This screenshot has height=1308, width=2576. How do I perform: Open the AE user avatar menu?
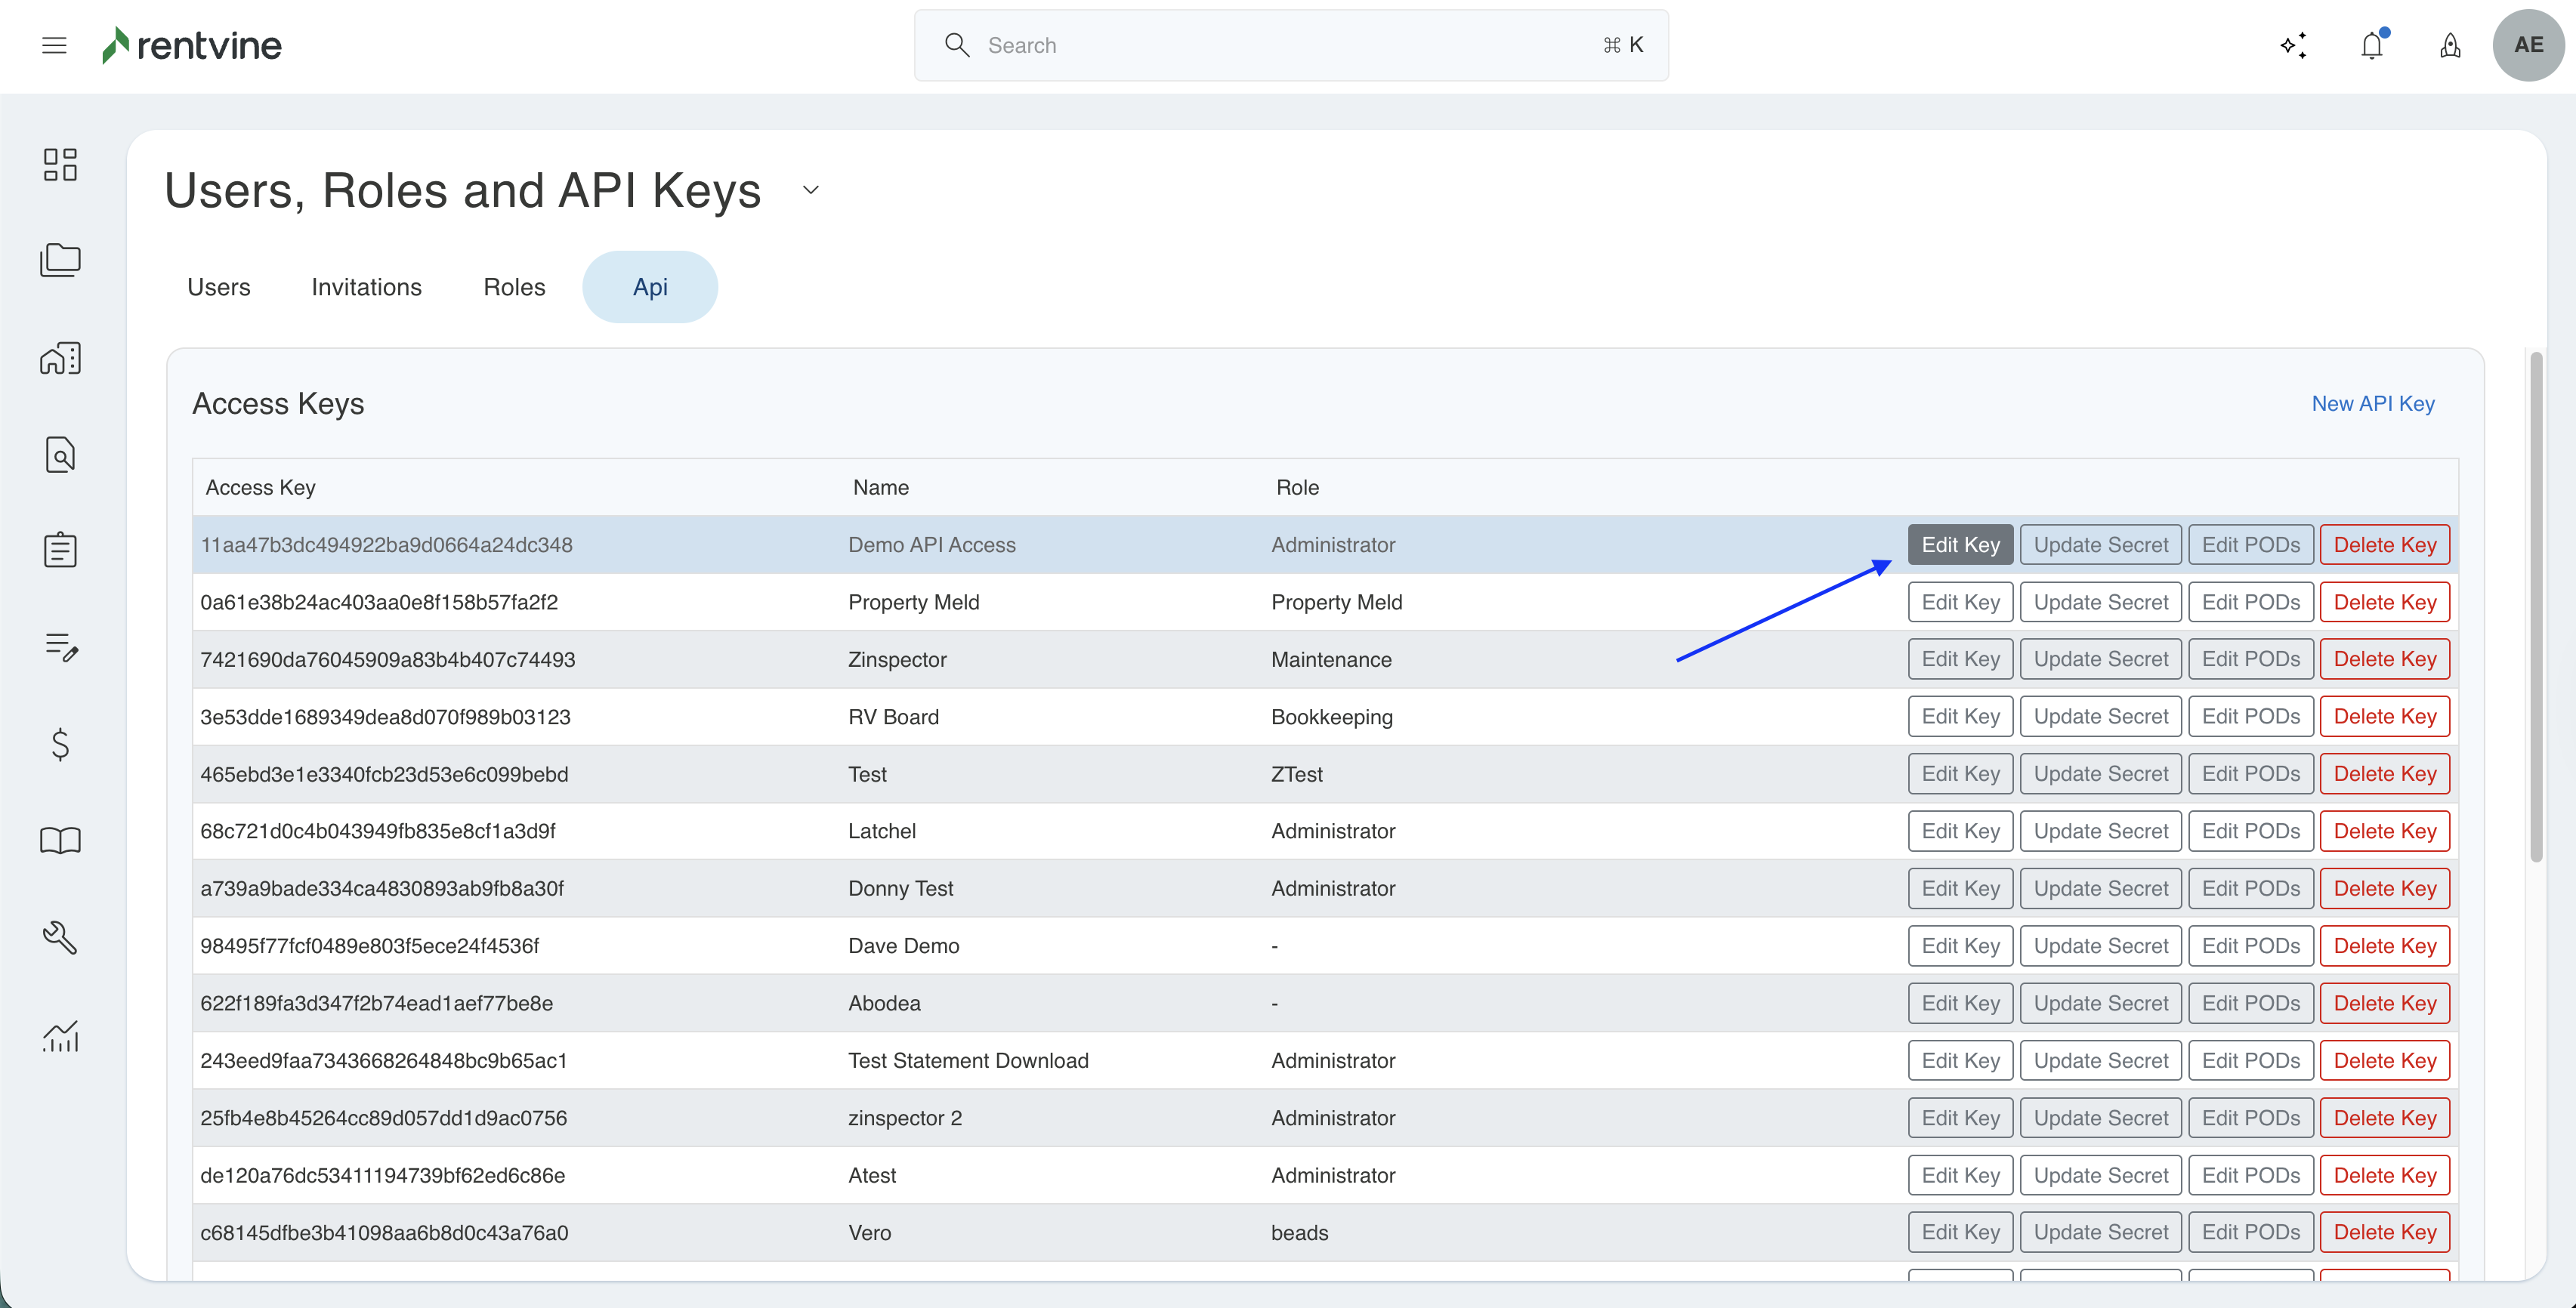click(x=2528, y=45)
